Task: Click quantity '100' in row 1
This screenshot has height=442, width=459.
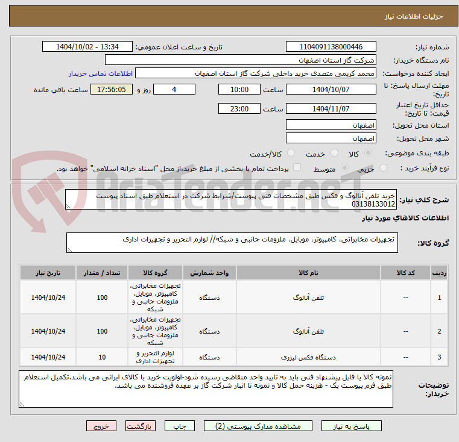Action: [102, 297]
